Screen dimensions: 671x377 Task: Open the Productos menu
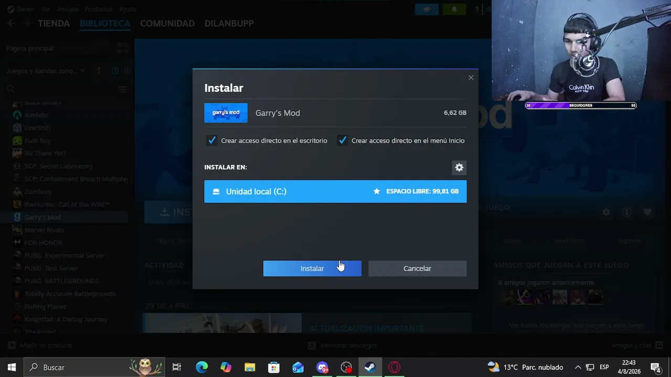point(99,9)
